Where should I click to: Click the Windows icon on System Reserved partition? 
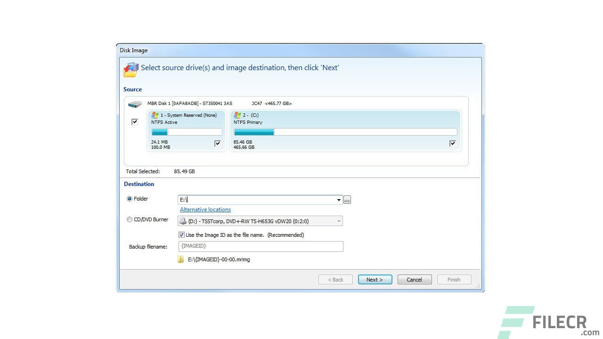(x=155, y=115)
